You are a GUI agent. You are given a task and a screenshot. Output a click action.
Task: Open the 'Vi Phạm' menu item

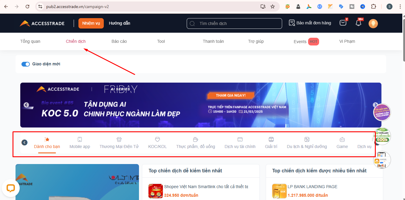coord(347,41)
